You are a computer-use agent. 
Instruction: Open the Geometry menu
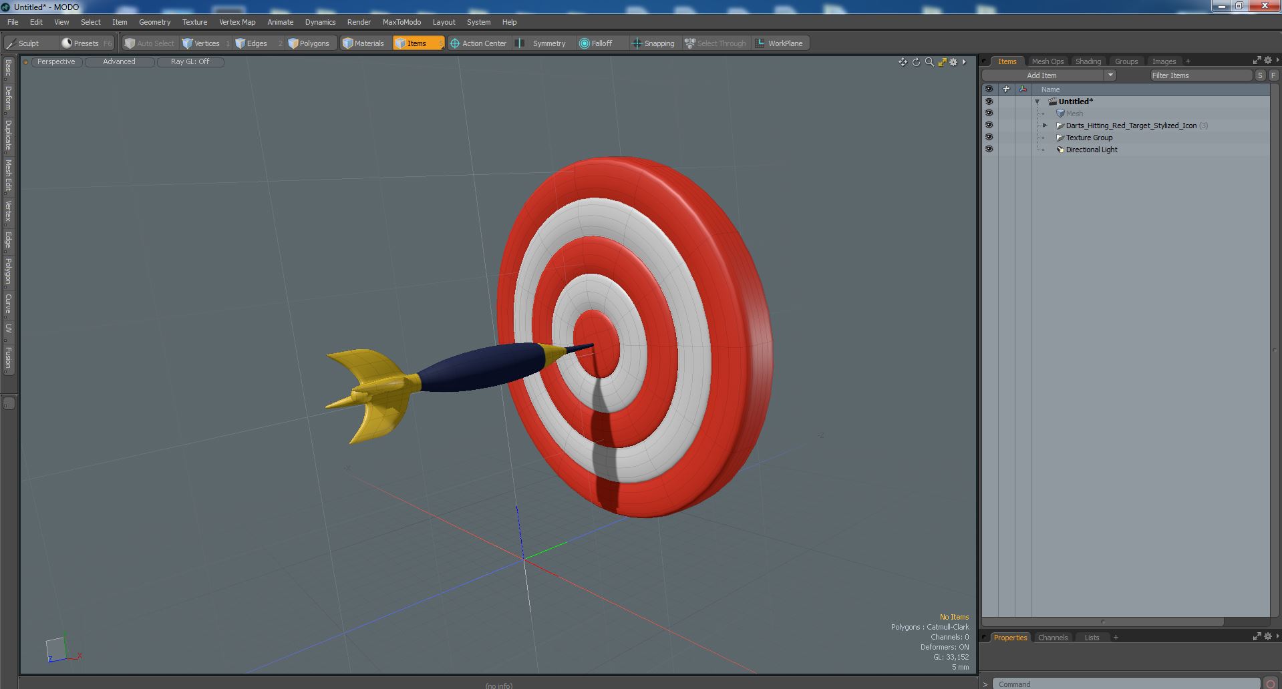click(154, 22)
